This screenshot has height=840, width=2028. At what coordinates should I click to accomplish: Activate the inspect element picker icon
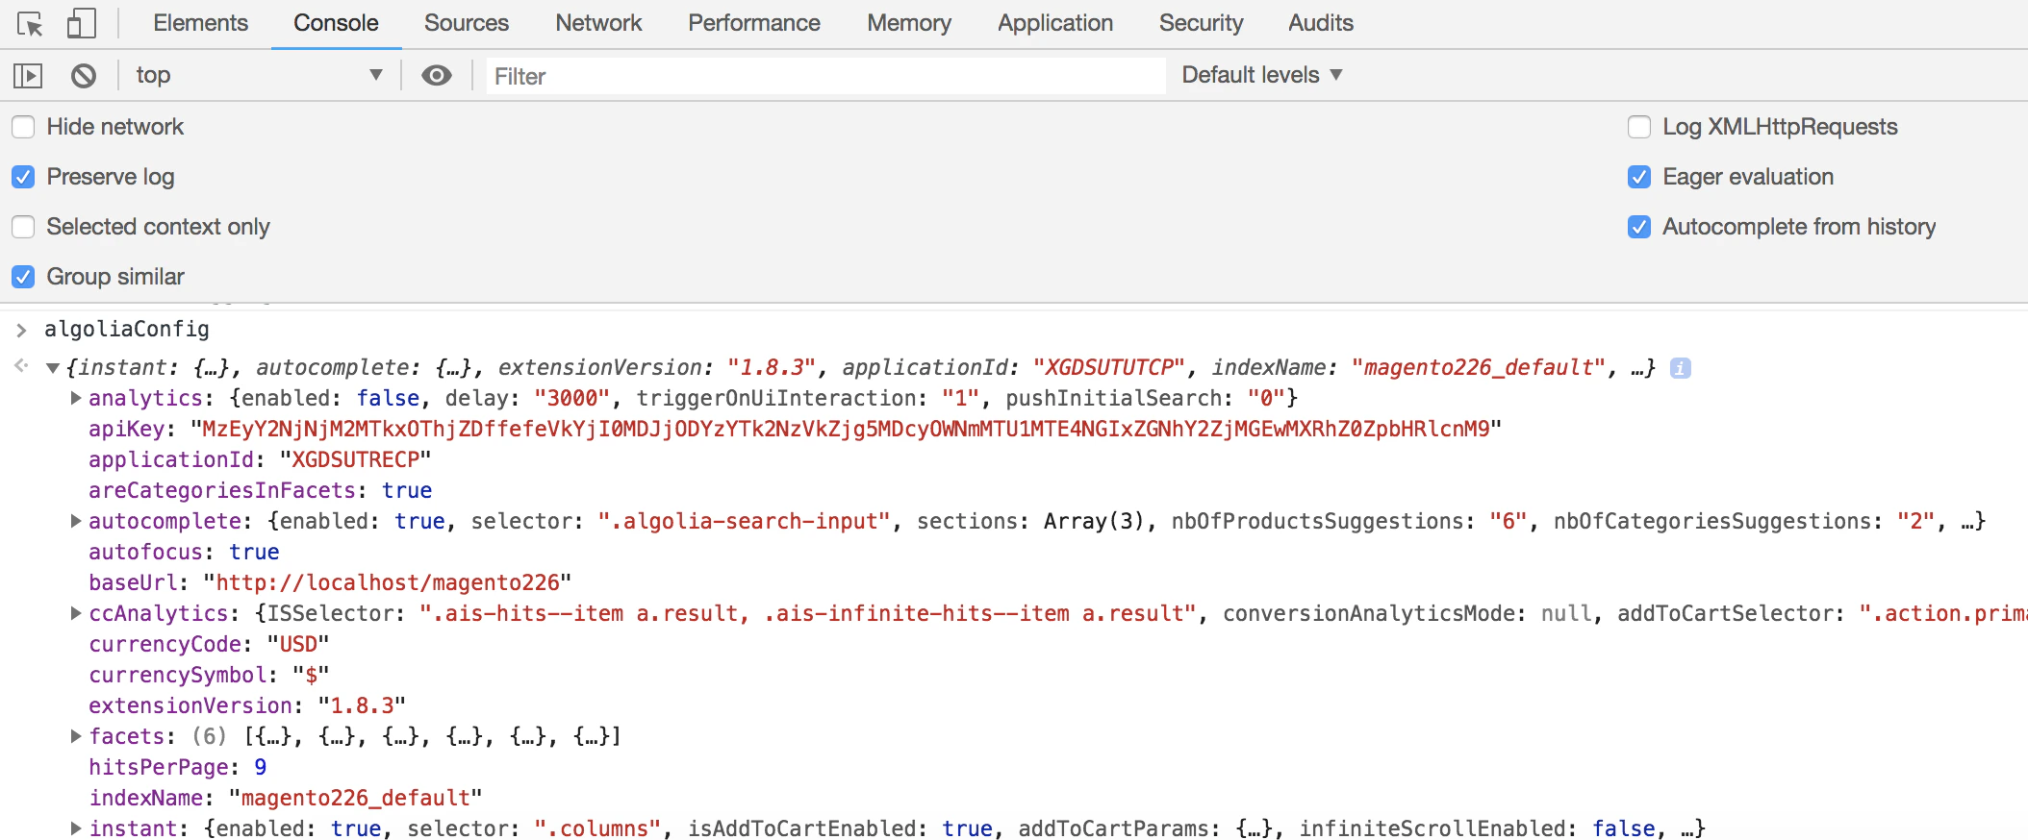[30, 24]
